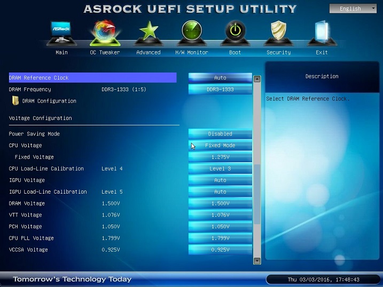
Task: Click the date and time display
Action: coord(323,280)
